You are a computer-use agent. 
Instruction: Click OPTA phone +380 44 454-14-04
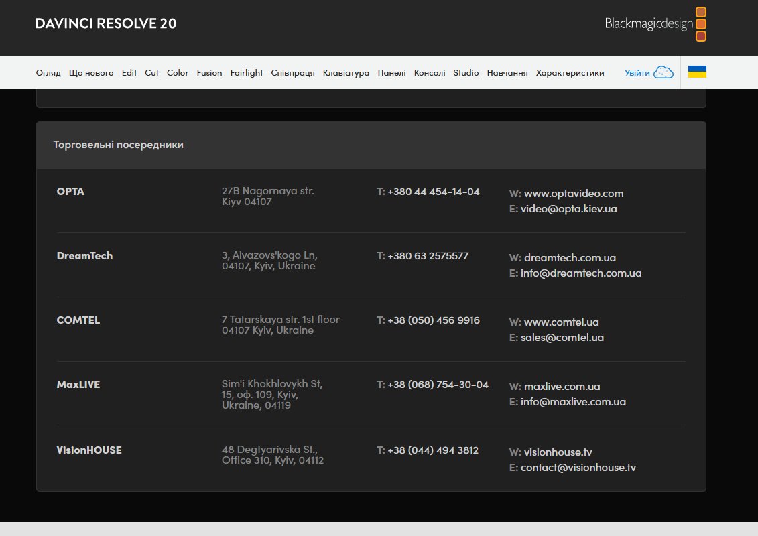[x=433, y=192]
